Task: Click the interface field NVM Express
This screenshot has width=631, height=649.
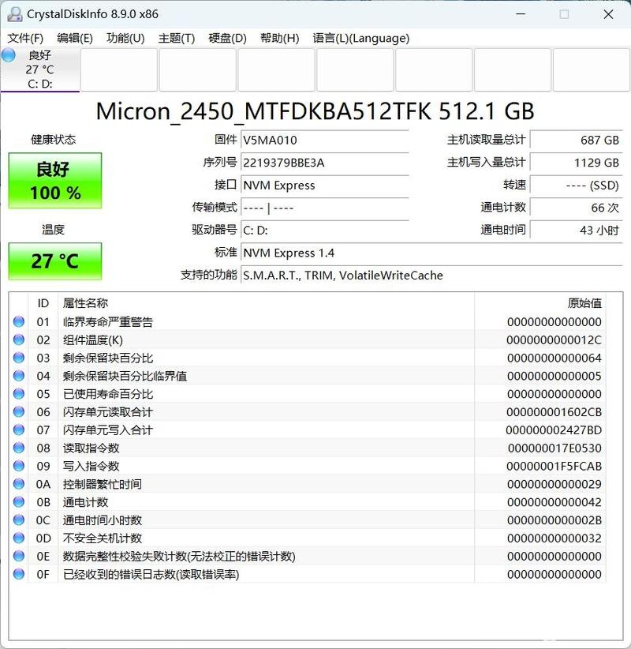Action: (x=325, y=185)
